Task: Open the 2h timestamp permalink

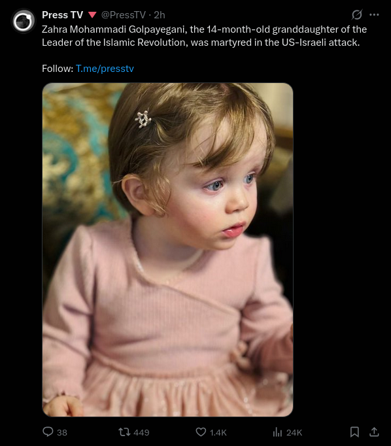Action: point(160,15)
